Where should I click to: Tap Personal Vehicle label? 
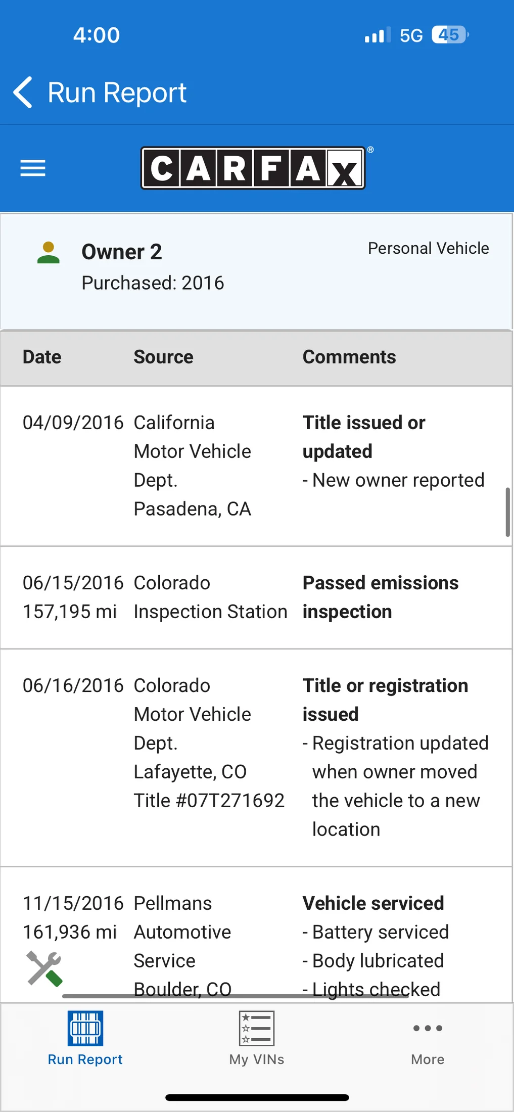(428, 248)
